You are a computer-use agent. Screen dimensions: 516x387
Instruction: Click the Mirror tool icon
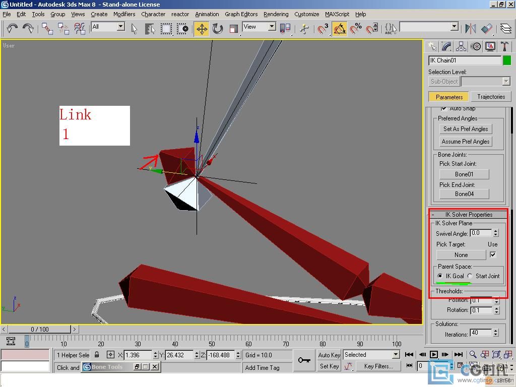[x=470, y=29]
